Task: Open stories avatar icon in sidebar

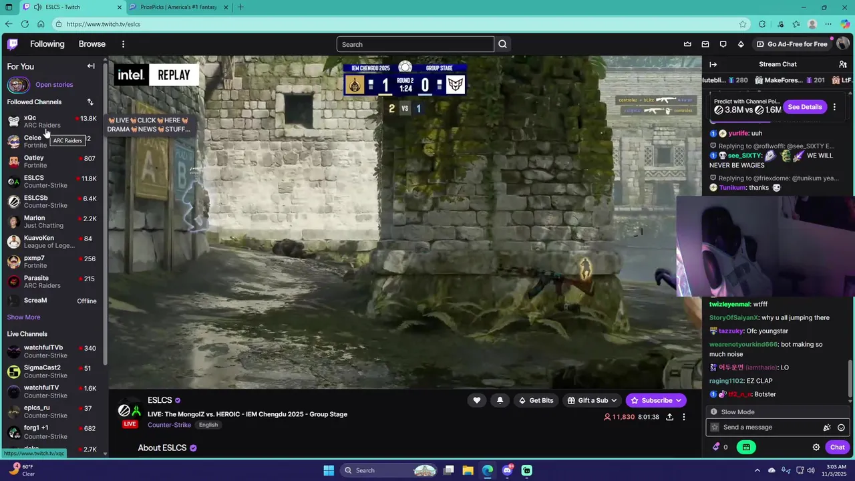Action: coord(18,85)
